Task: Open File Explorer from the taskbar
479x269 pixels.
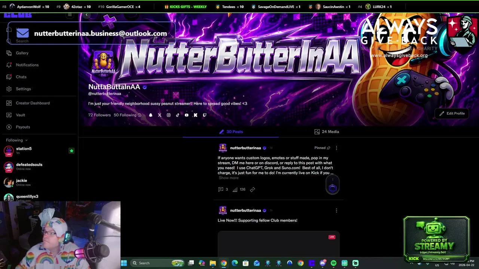Action: tap(213, 263)
